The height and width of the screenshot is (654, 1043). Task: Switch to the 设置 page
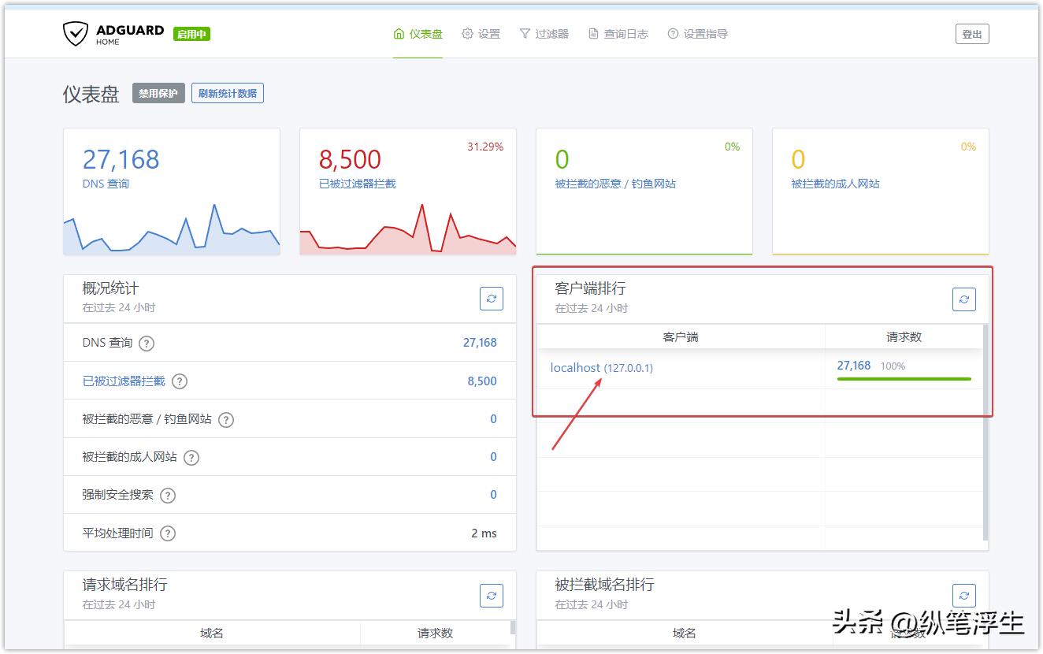(x=483, y=34)
